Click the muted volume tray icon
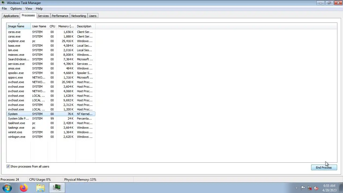The image size is (343, 193). coord(316,188)
